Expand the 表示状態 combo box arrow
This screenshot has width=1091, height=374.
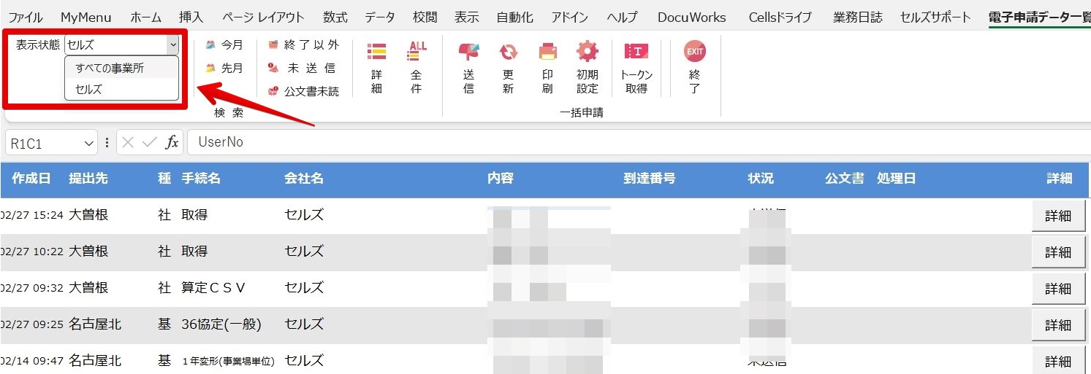[172, 45]
